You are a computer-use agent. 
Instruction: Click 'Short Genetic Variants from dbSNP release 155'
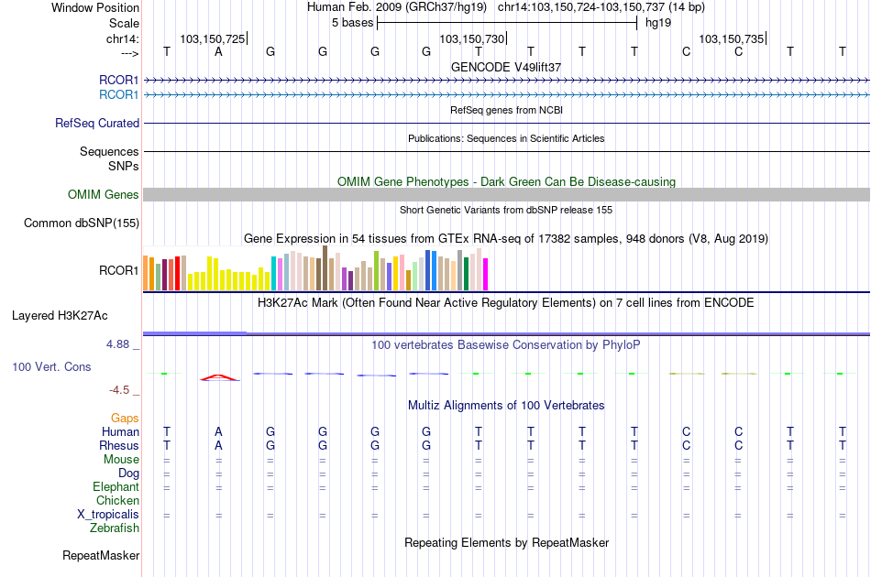pos(506,210)
